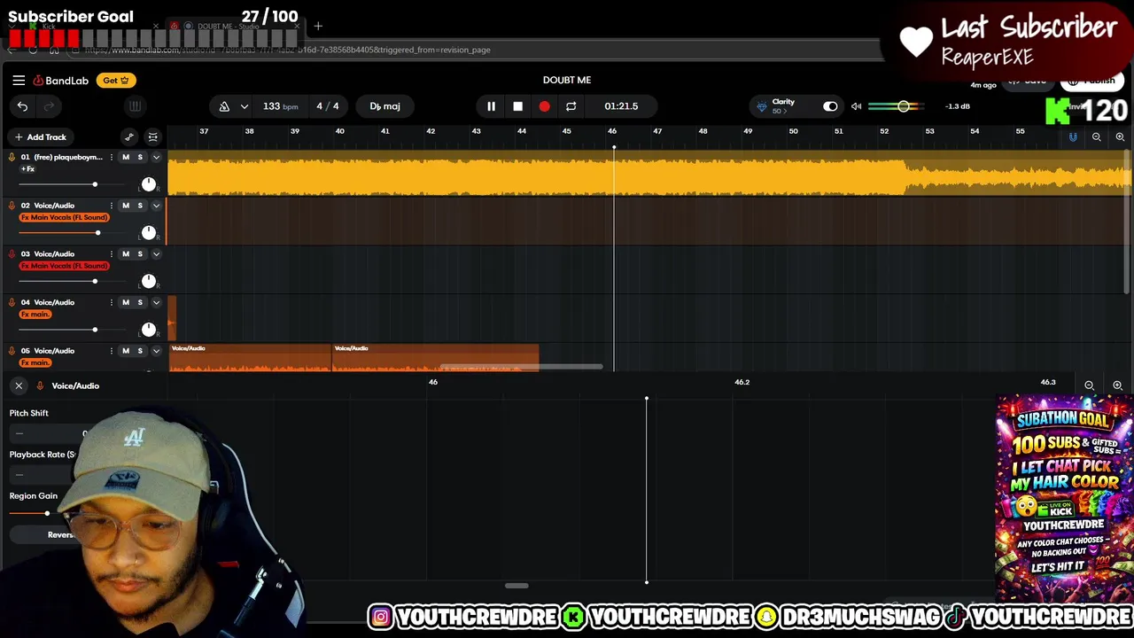Open track 05 three-dot menu
Image resolution: width=1134 pixels, height=638 pixels.
[x=111, y=351]
